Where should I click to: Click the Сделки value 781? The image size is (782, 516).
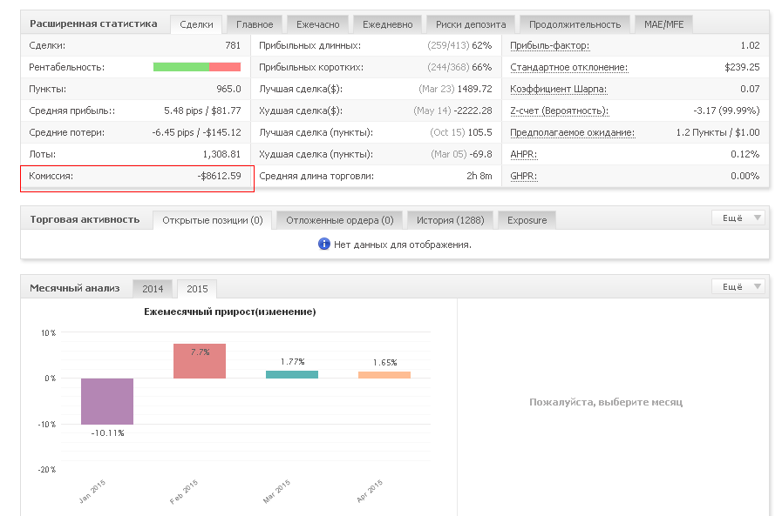click(233, 46)
